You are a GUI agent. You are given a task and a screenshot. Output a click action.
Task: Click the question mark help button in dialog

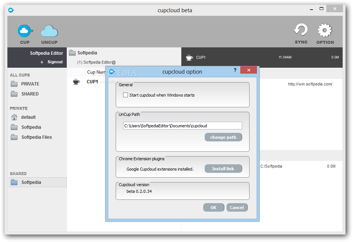coord(235,70)
